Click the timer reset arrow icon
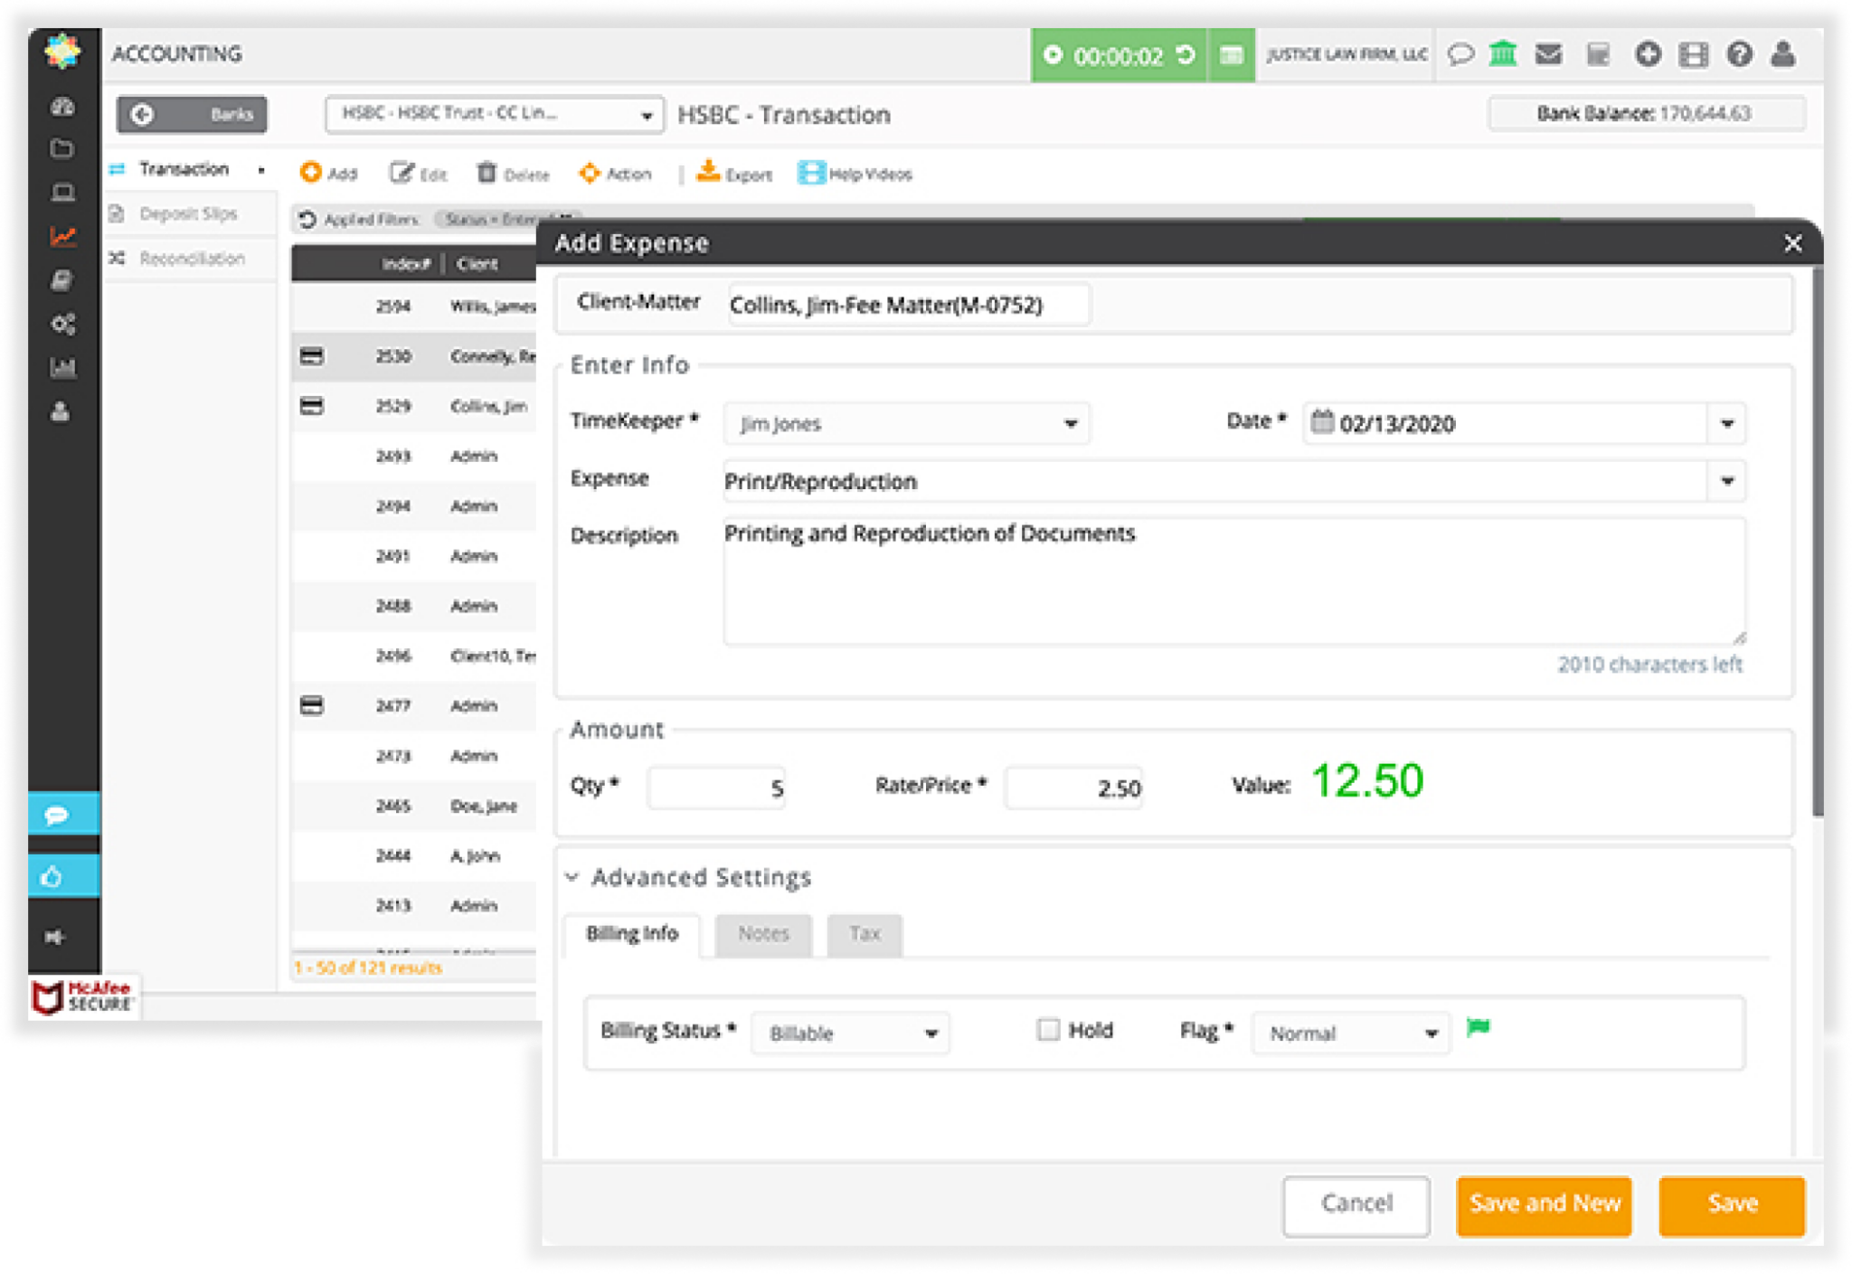The height and width of the screenshot is (1274, 1852). (x=1186, y=55)
